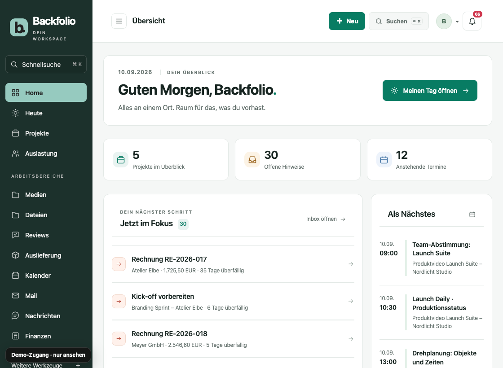Click the Mail envelope icon
This screenshot has width=503, height=368.
pyautogui.click(x=15, y=296)
